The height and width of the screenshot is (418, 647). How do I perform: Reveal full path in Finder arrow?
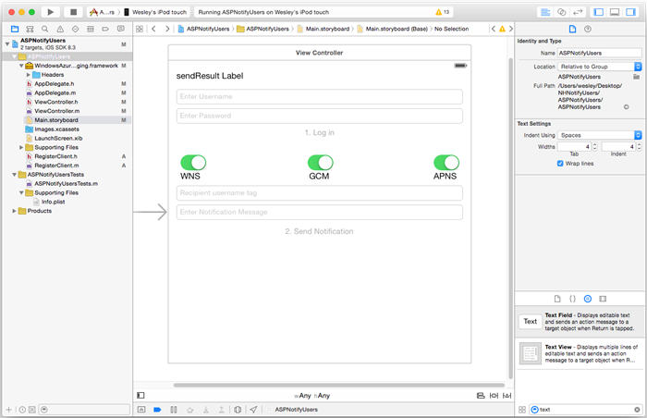point(626,107)
